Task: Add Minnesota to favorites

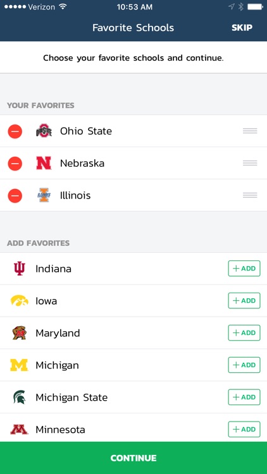Action: (x=244, y=429)
